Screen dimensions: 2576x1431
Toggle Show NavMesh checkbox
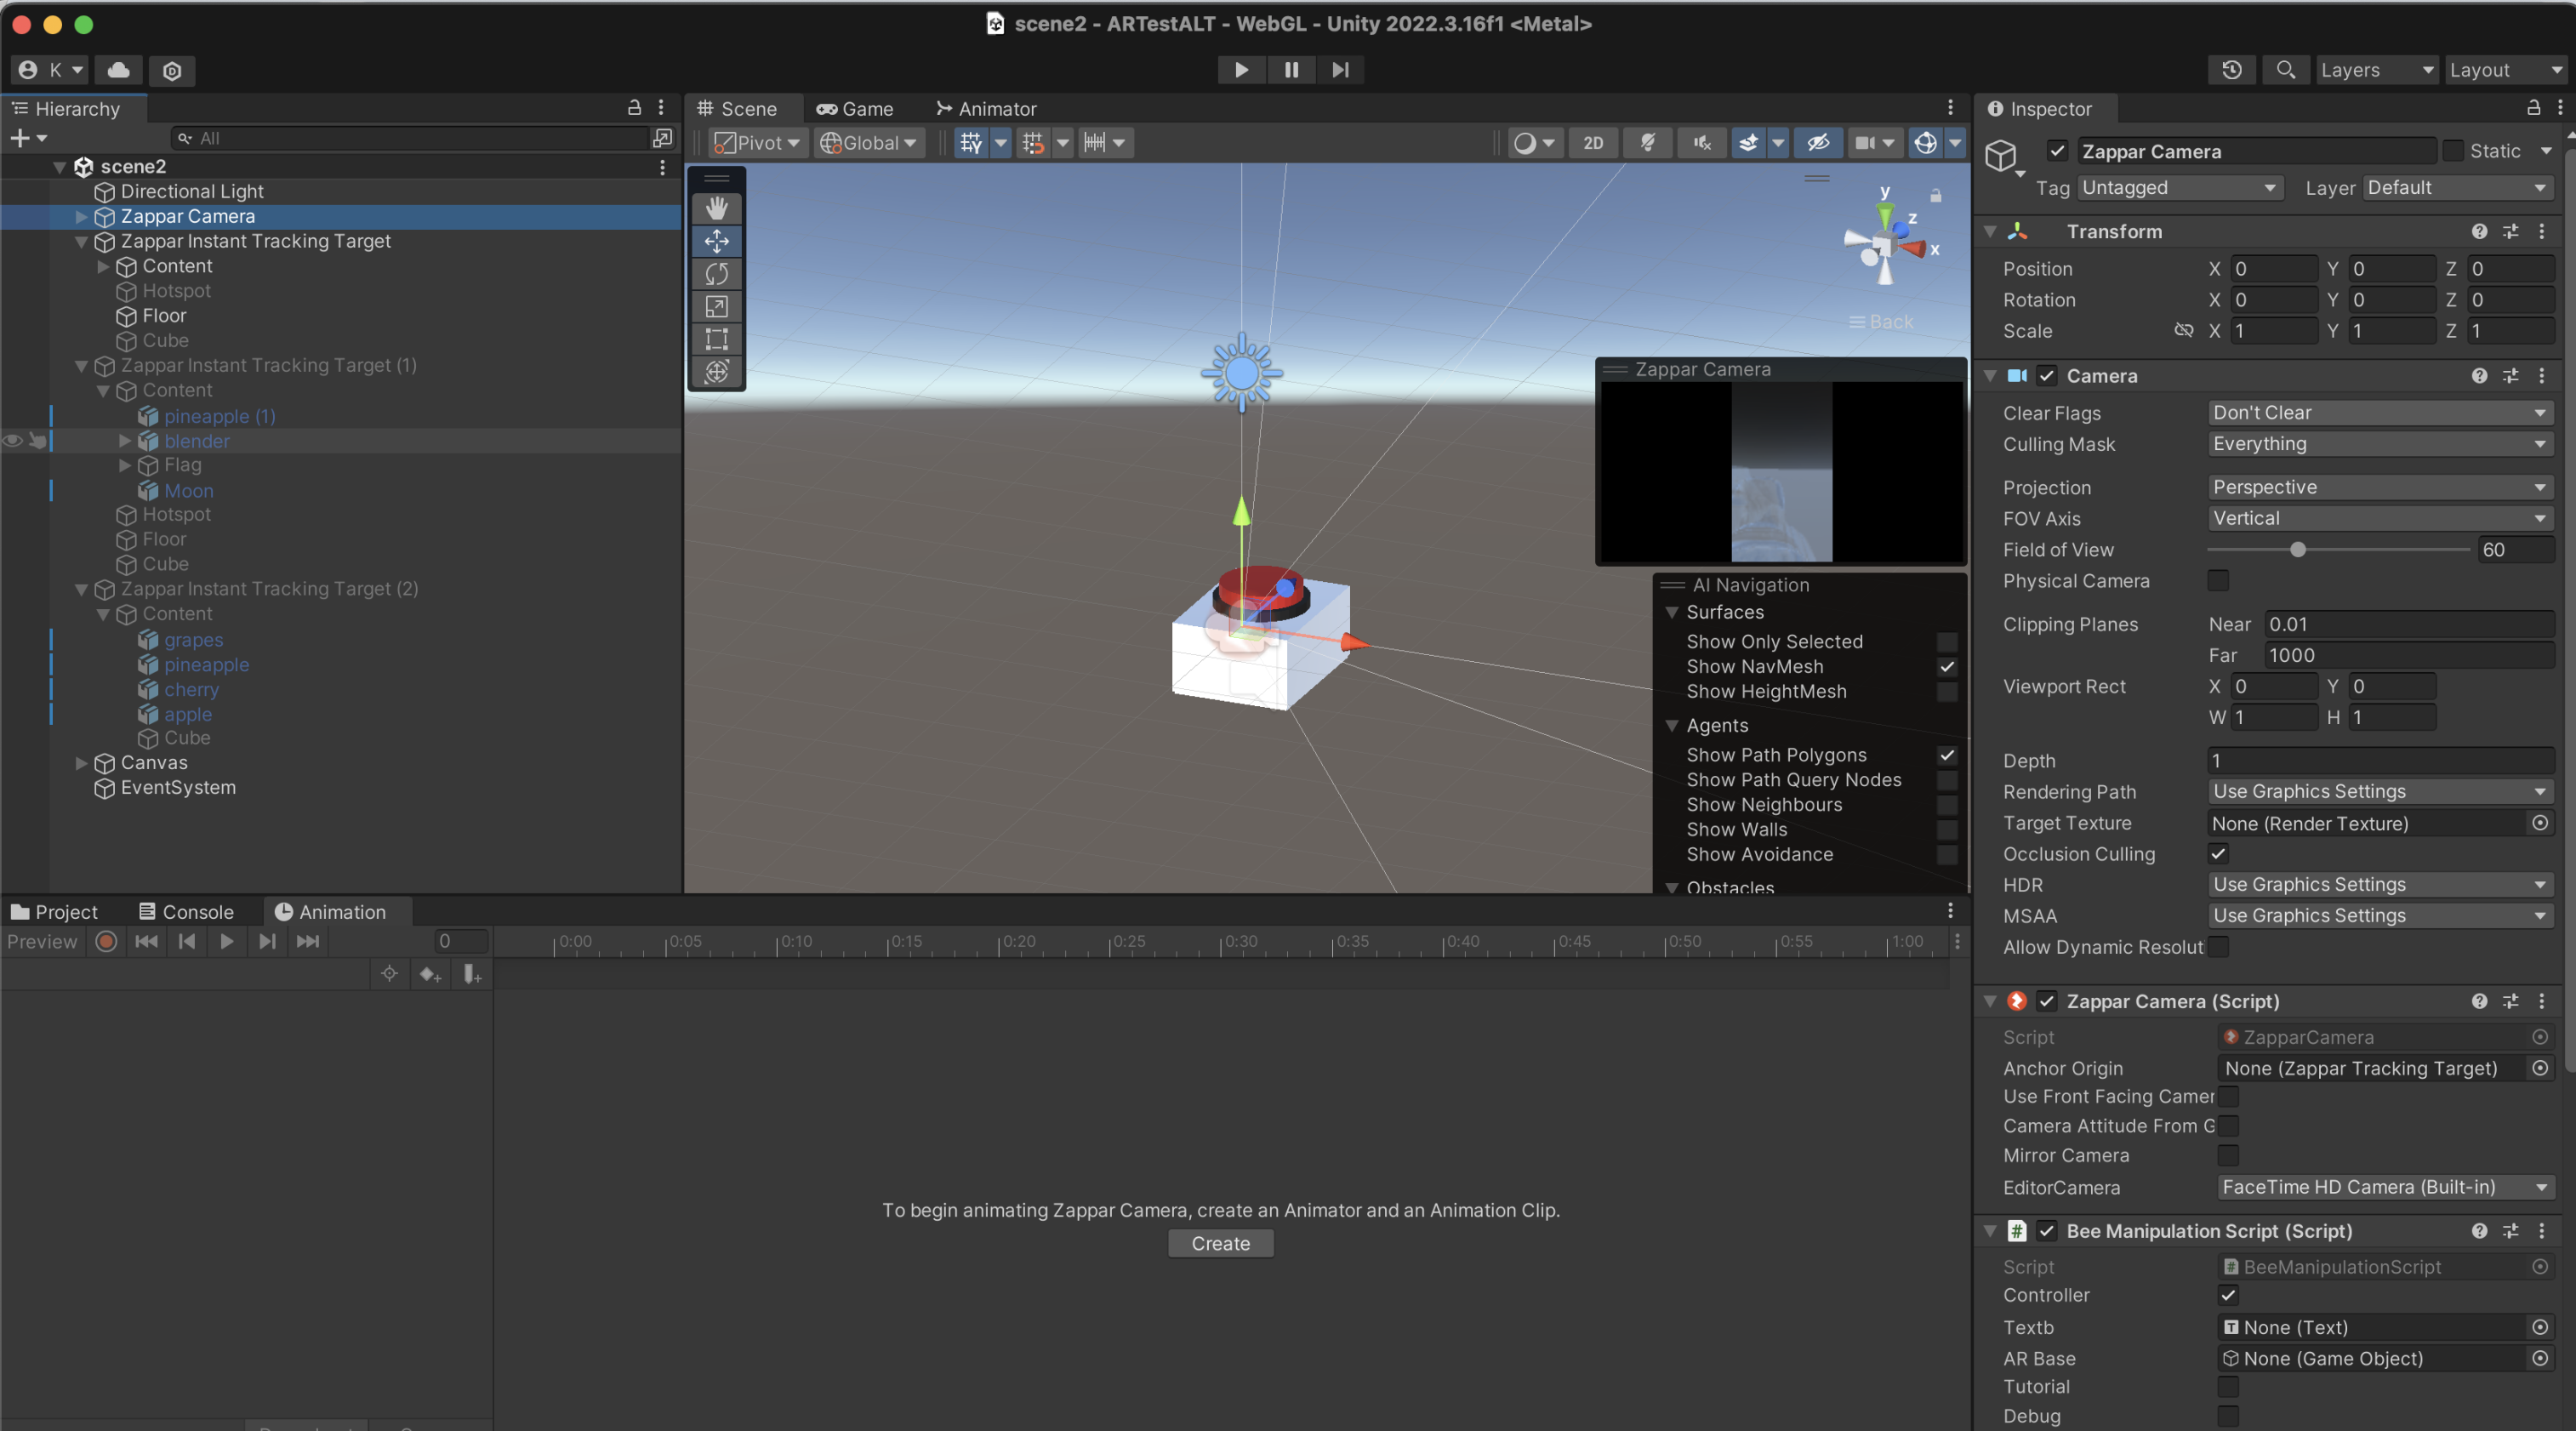coord(1946,667)
